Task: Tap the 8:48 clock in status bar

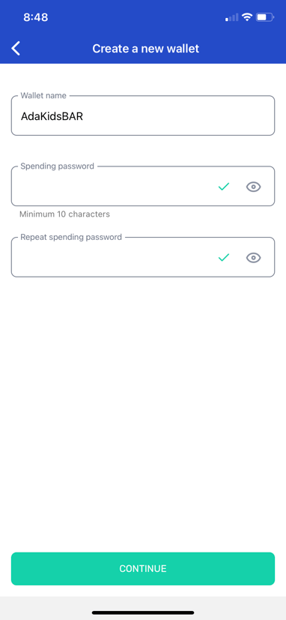Action: [x=35, y=17]
